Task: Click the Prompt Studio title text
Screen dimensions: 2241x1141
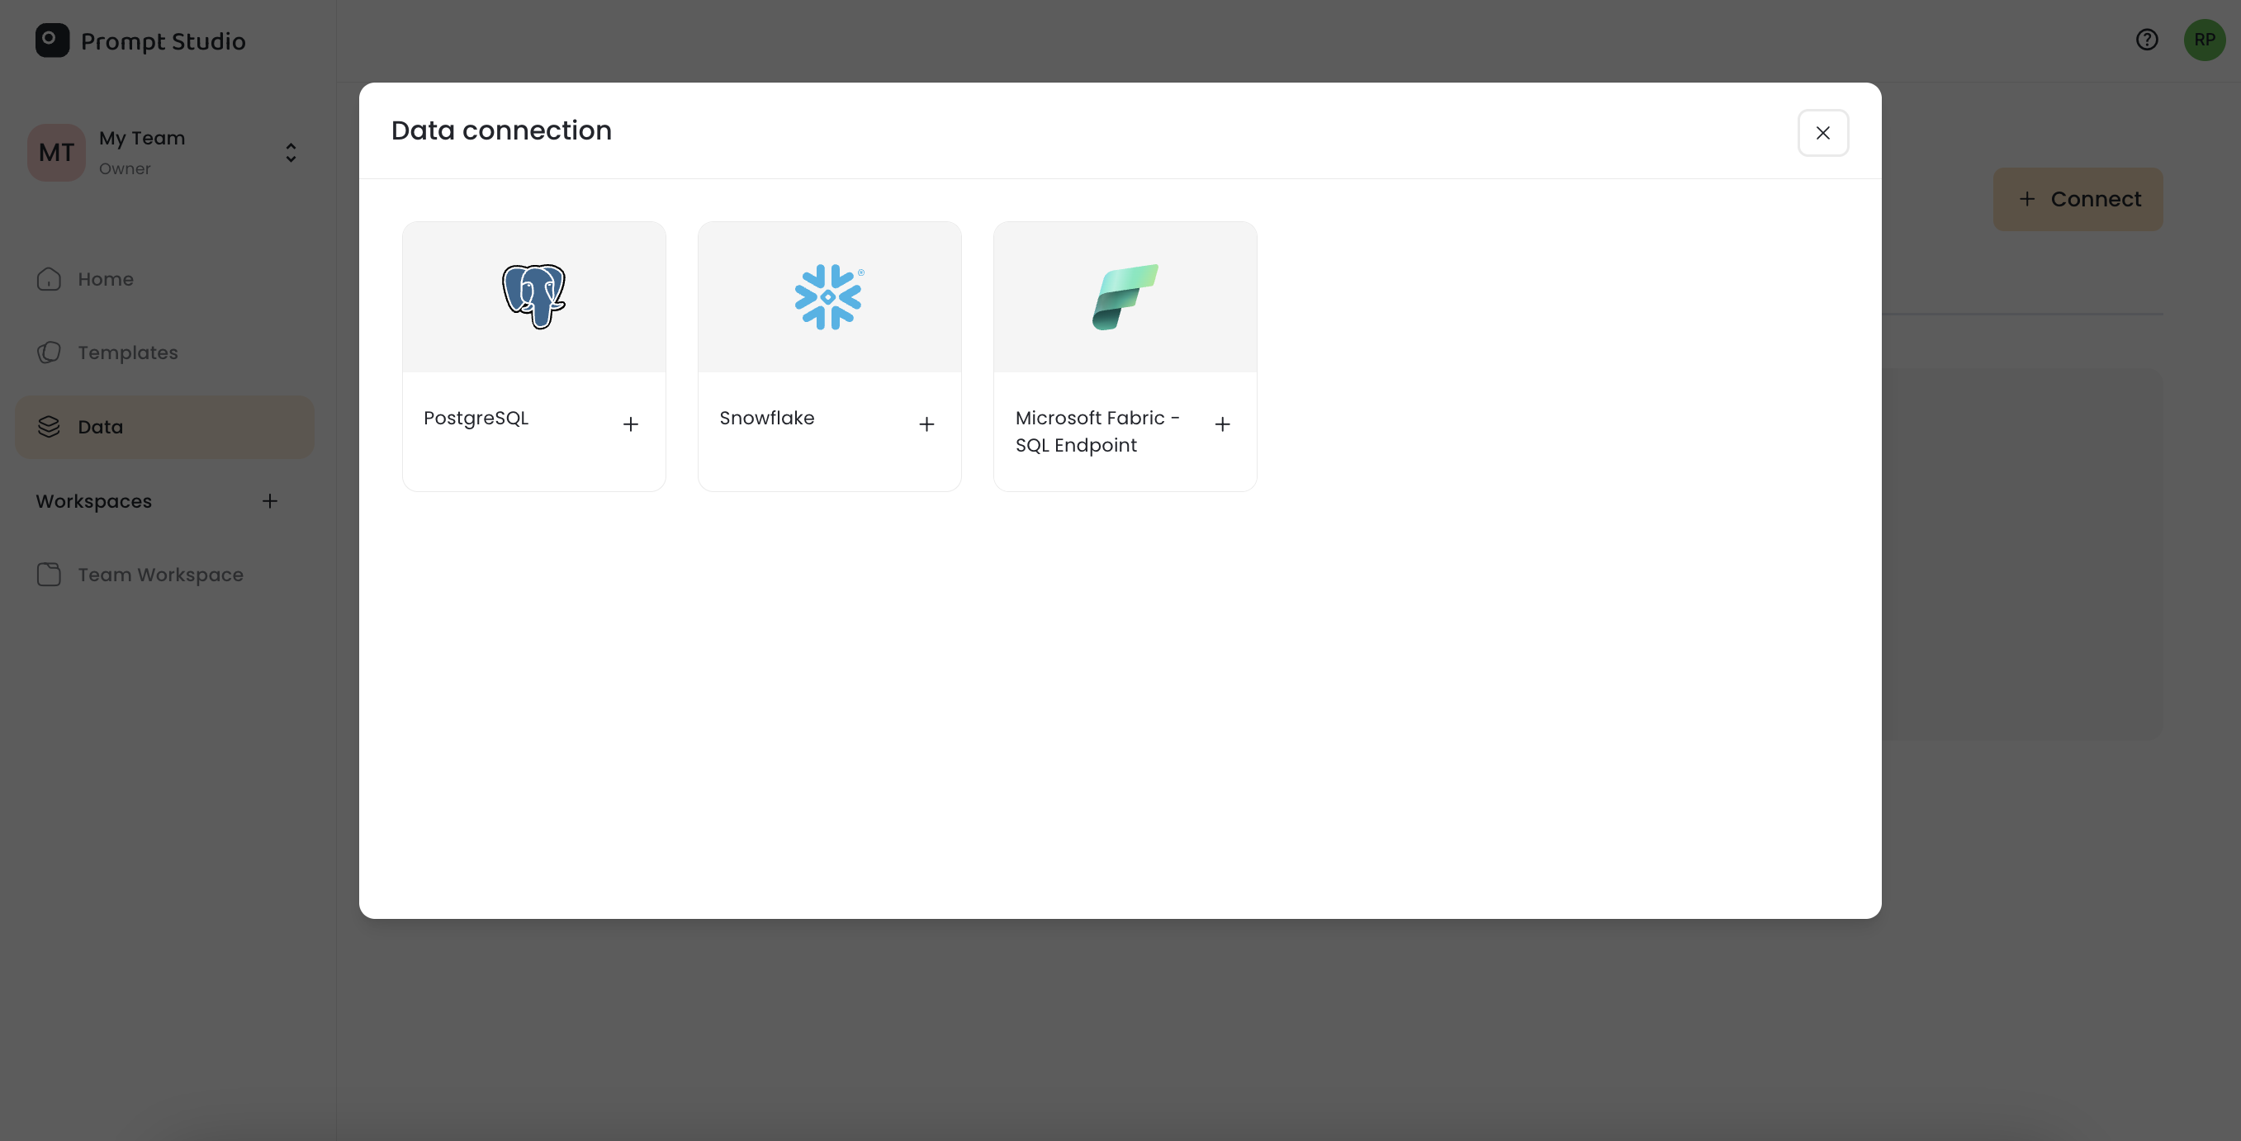Action: [163, 42]
